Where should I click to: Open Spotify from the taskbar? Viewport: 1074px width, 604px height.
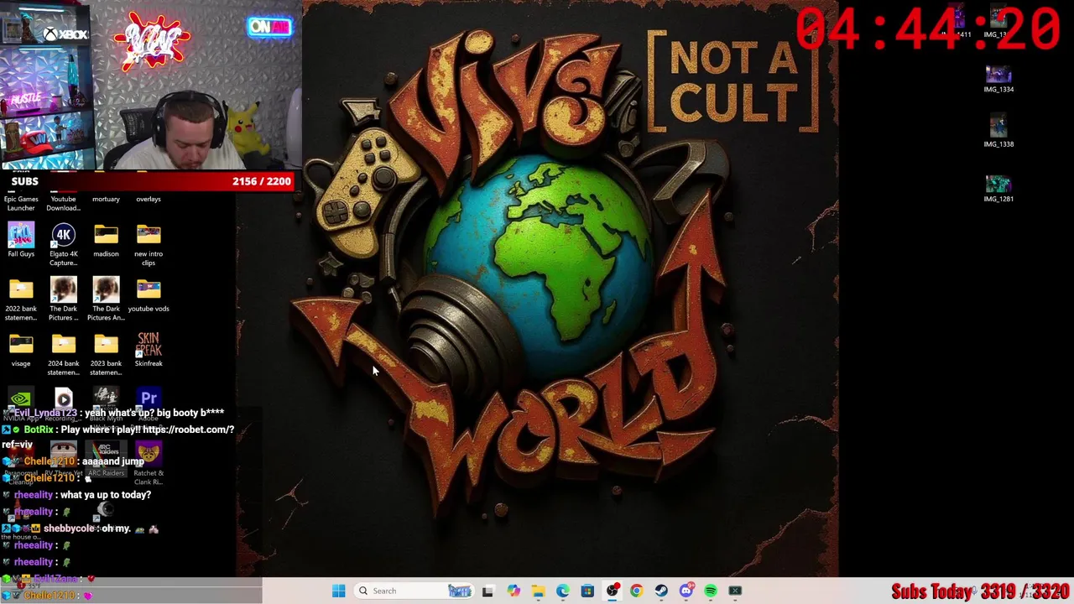(711, 591)
